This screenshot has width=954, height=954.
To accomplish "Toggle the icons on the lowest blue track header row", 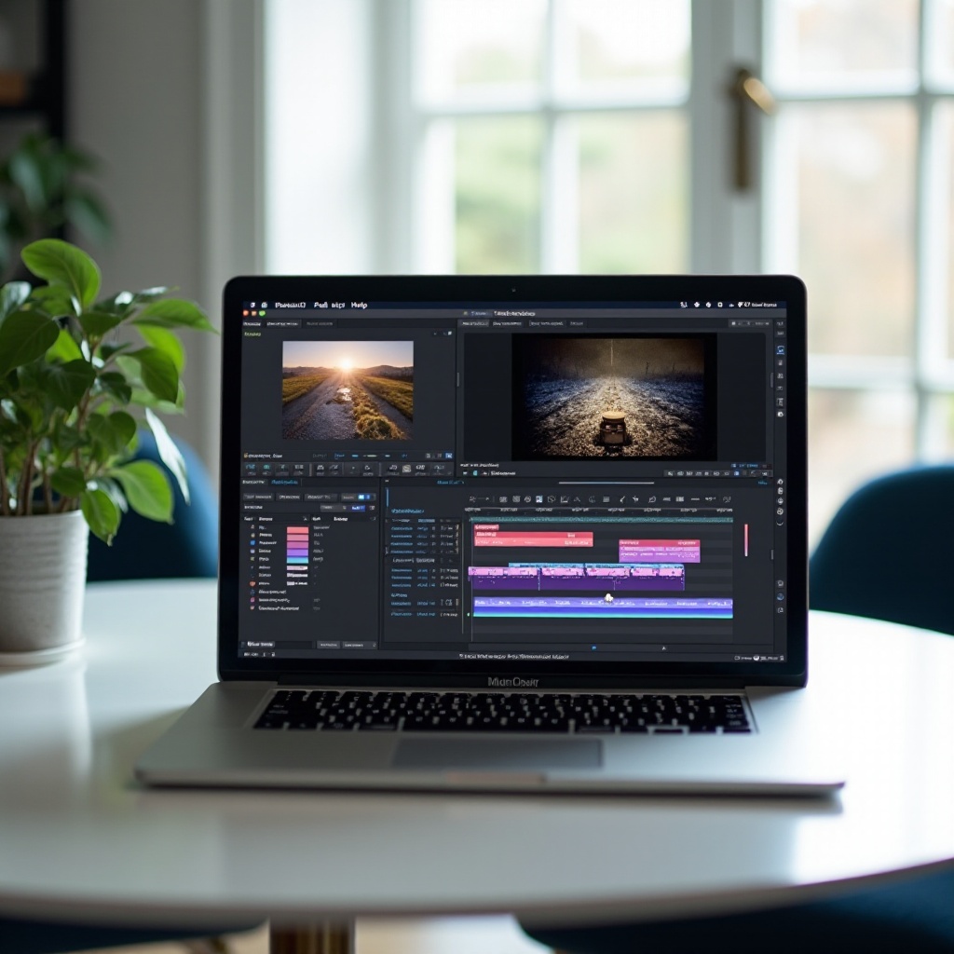I will pos(449,615).
